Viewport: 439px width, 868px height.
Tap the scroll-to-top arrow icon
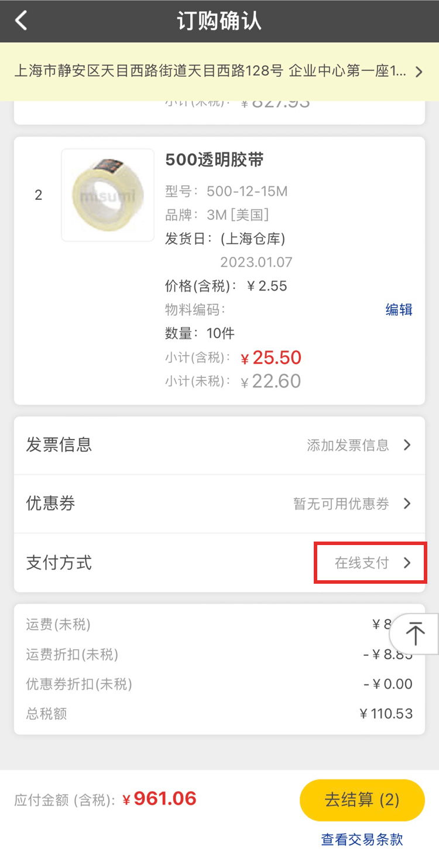[x=416, y=634]
